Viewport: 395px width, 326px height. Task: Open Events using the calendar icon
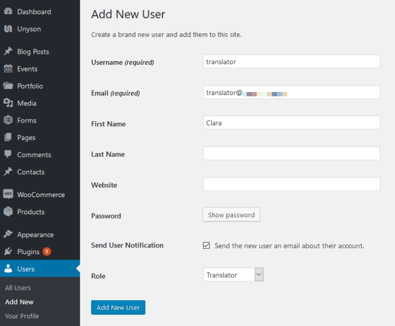[x=8, y=69]
